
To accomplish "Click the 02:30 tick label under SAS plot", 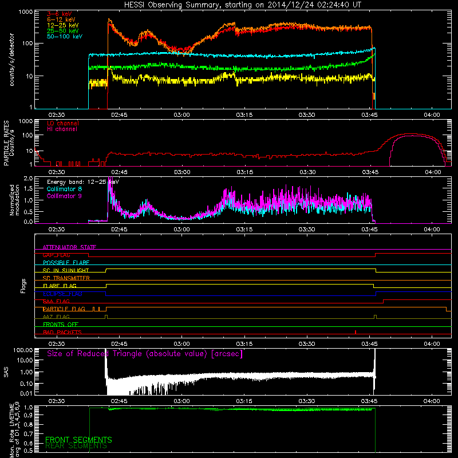I will coord(56,401).
